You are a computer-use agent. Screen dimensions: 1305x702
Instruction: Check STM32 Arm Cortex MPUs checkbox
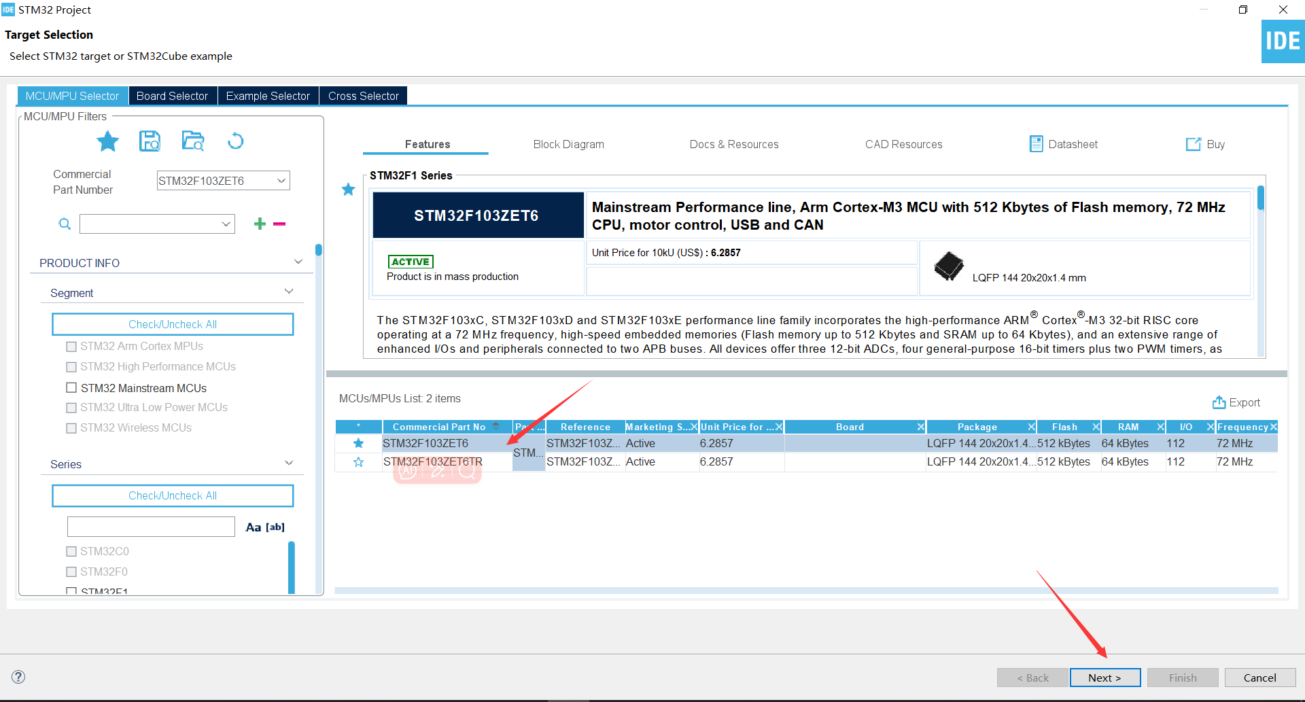tap(71, 347)
